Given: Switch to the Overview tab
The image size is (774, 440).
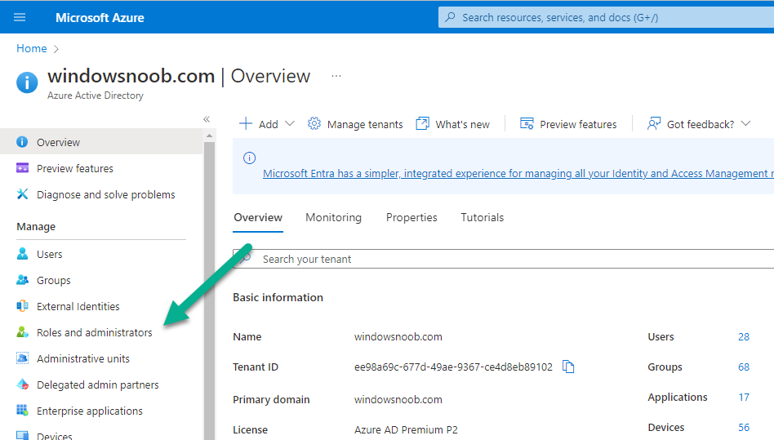Looking at the screenshot, I should 258,217.
